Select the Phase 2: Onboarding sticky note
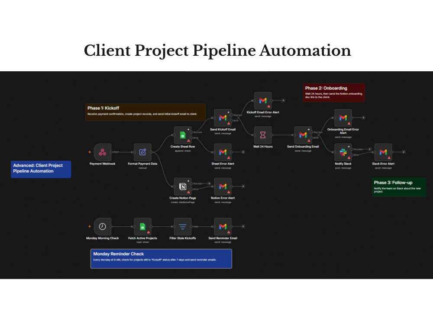433x324 pixels. point(333,93)
